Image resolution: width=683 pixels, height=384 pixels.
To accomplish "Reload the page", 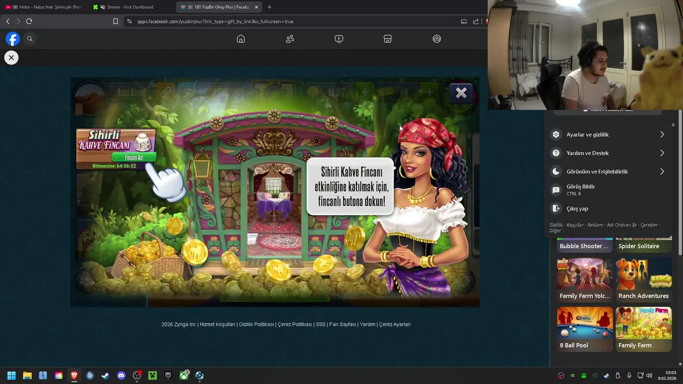I will 29,21.
